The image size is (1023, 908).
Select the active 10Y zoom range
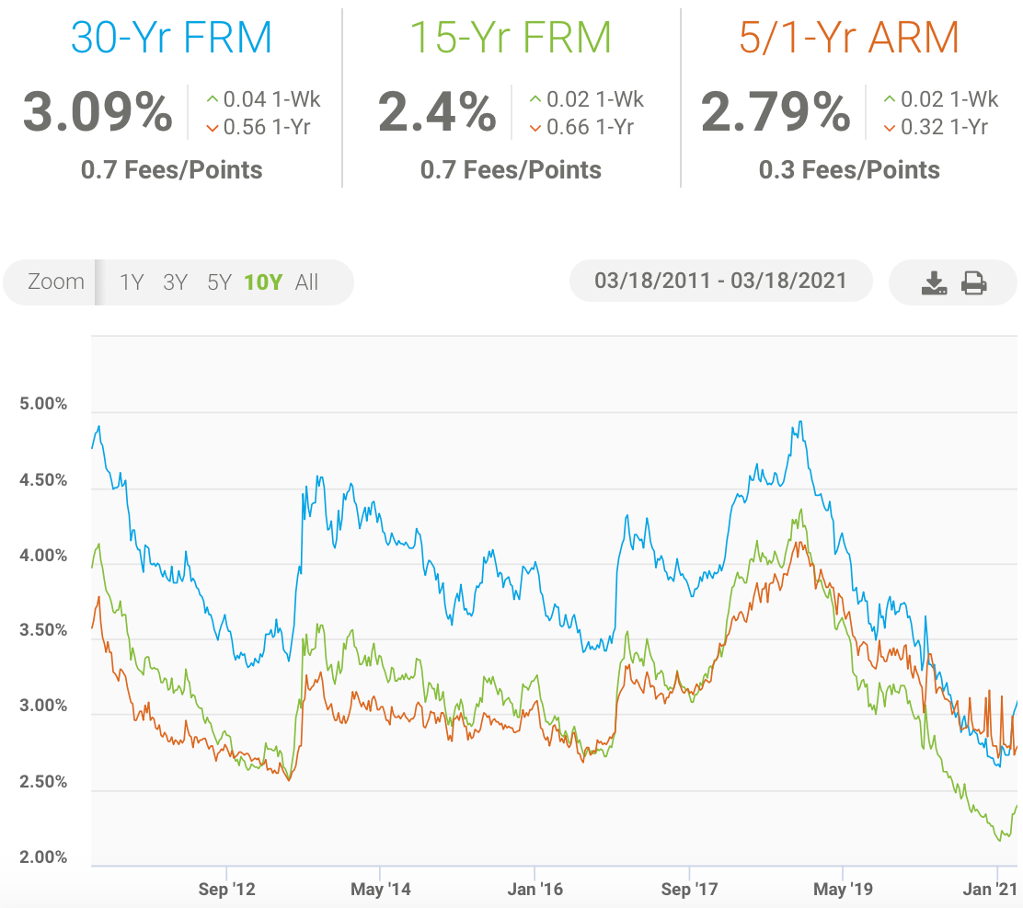click(x=263, y=282)
